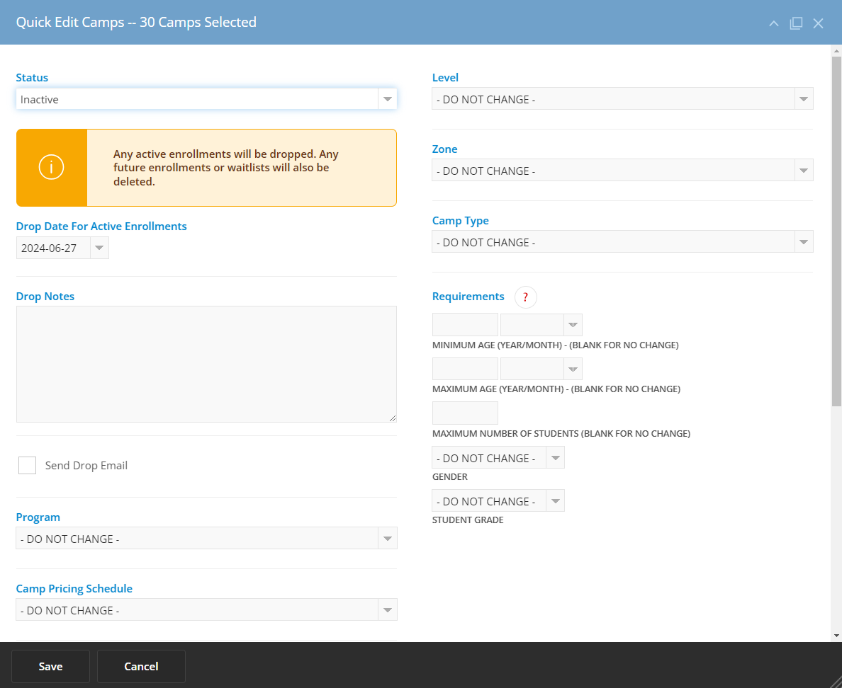This screenshot has width=842, height=688.
Task: Open the Level dropdown
Action: pos(622,98)
